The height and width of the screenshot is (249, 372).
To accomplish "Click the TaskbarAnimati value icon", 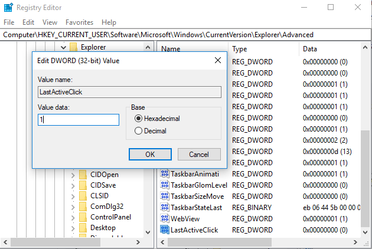I will click(x=165, y=174).
